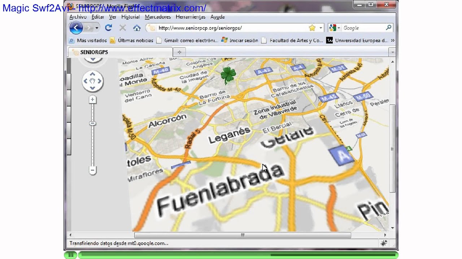Open the Historial menu

coord(130,17)
